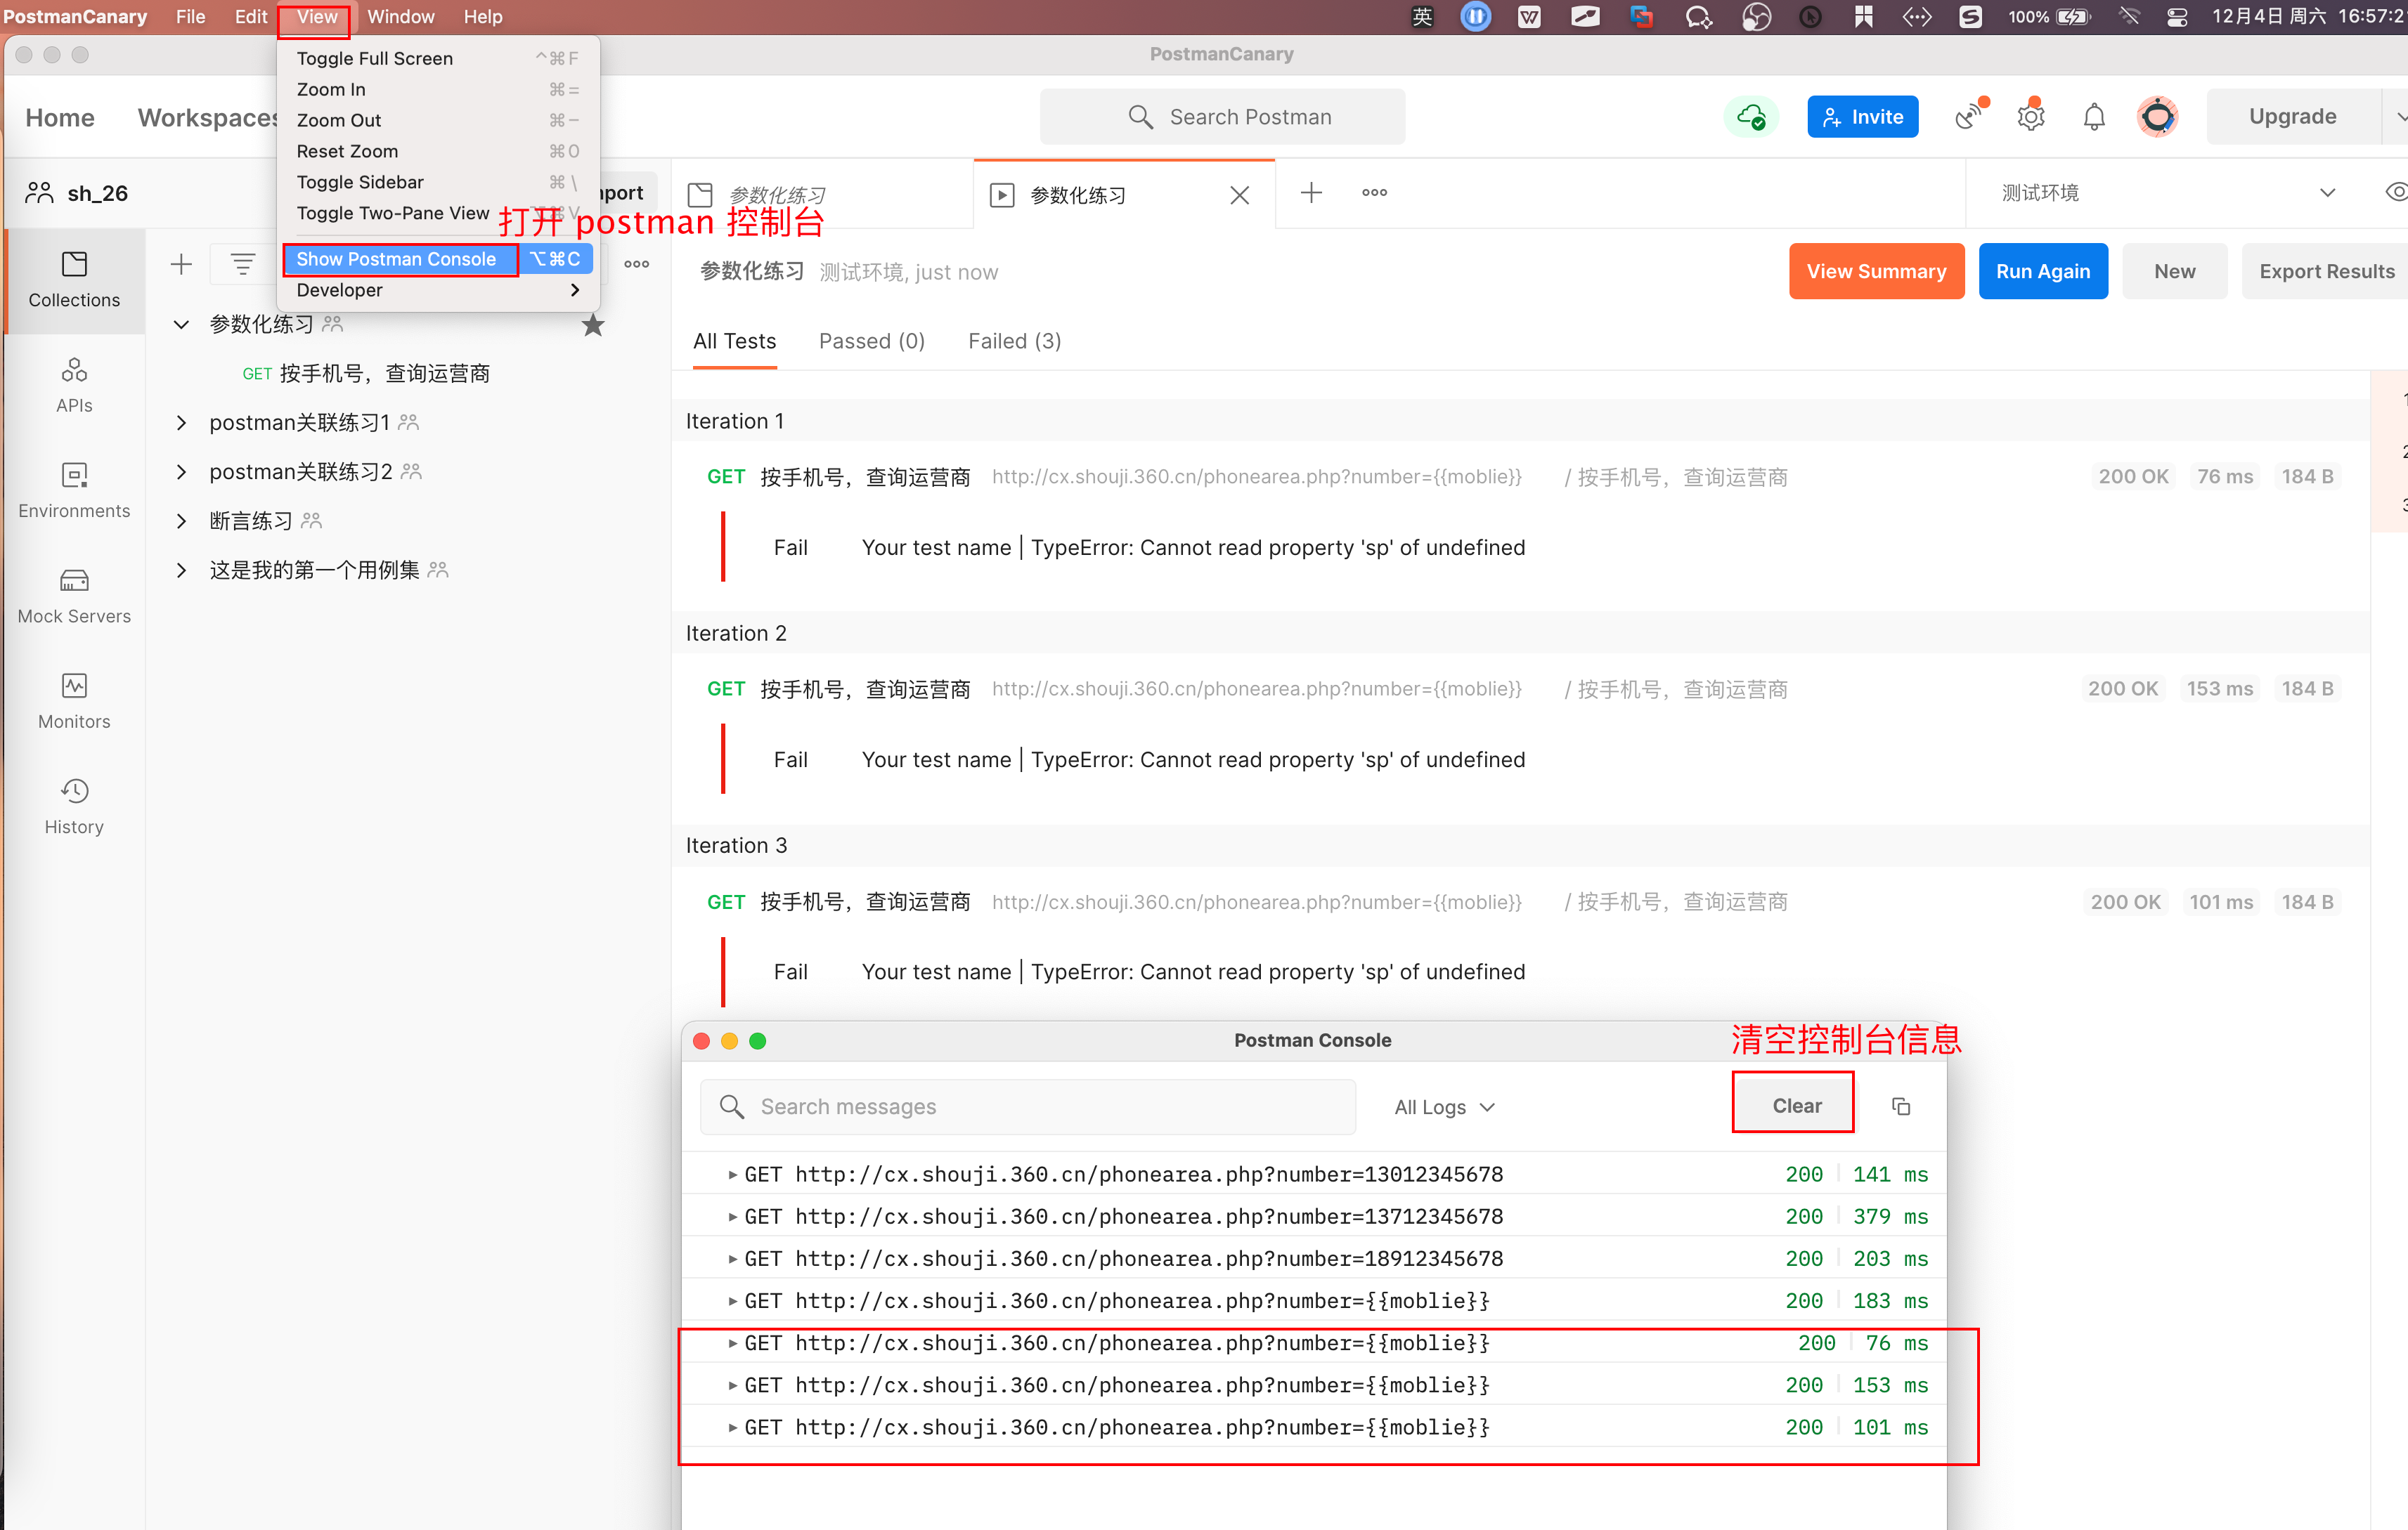Click the Export Results button

(x=2326, y=271)
